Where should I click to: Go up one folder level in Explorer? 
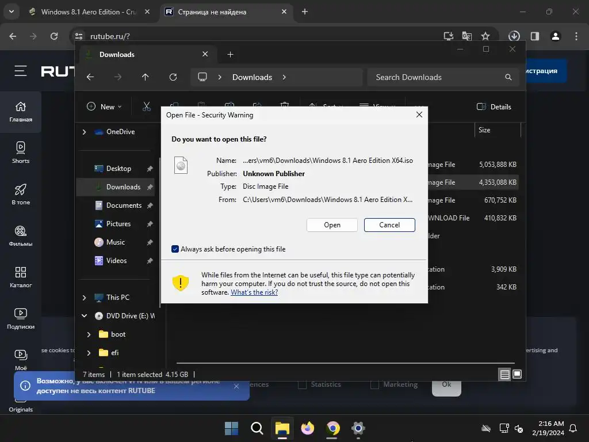146,77
